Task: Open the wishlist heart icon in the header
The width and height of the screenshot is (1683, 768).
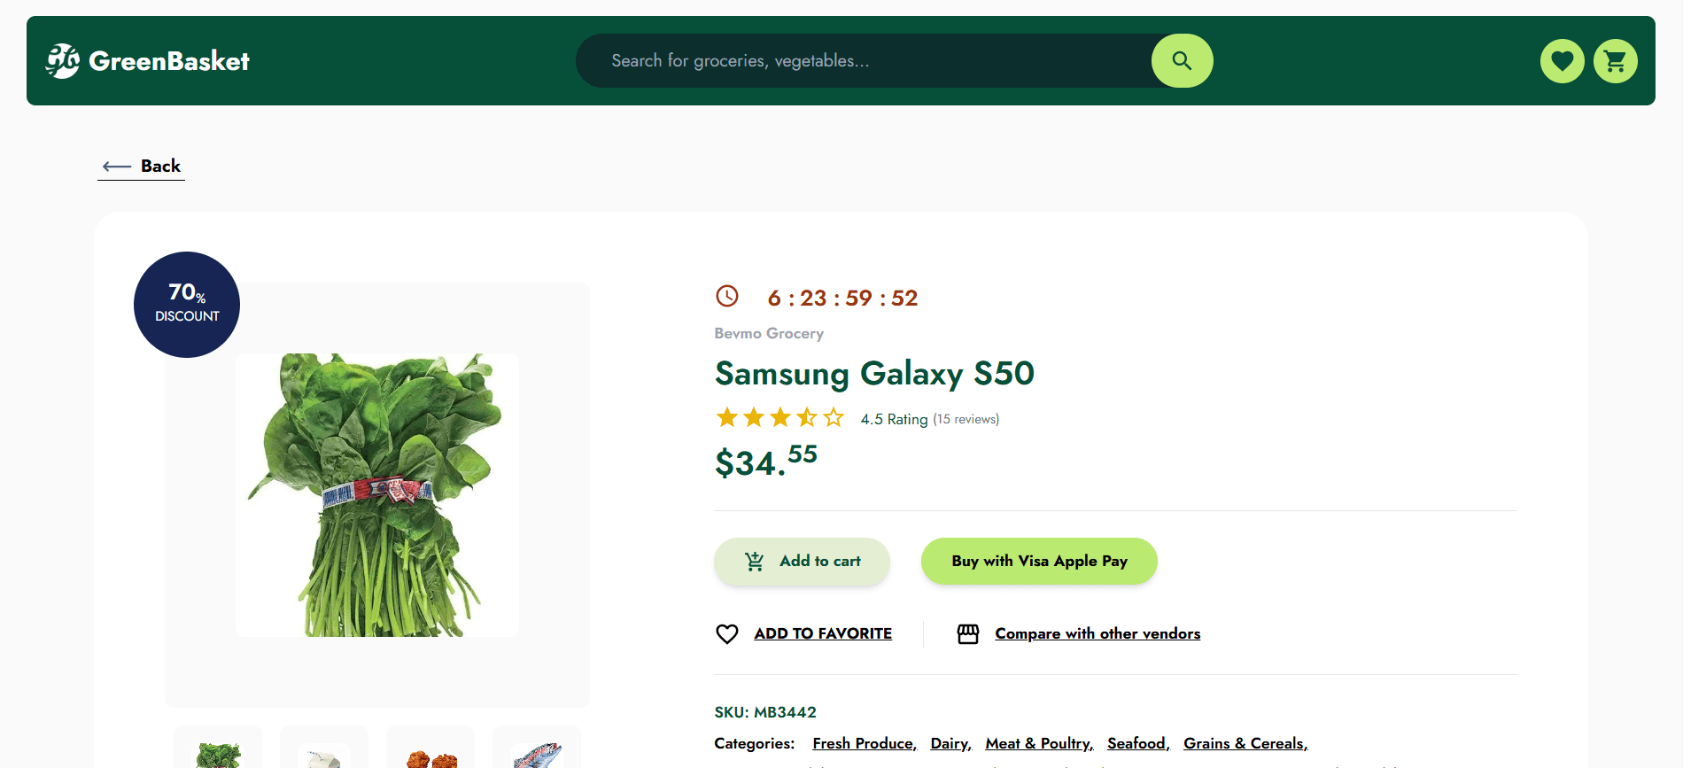Action: click(x=1562, y=60)
